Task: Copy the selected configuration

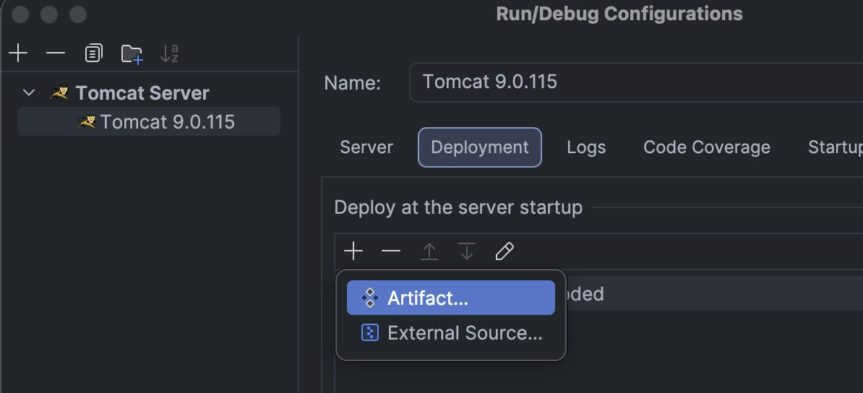Action: click(93, 53)
